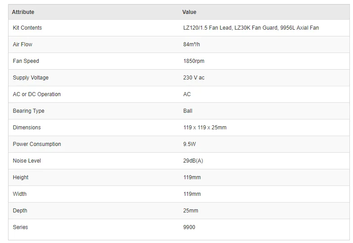Click the Attribute column header

[x=23, y=12]
